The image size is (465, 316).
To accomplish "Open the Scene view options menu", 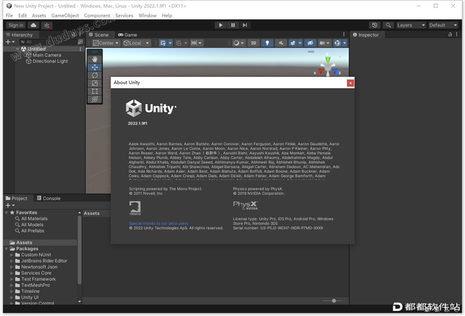I will click(344, 35).
